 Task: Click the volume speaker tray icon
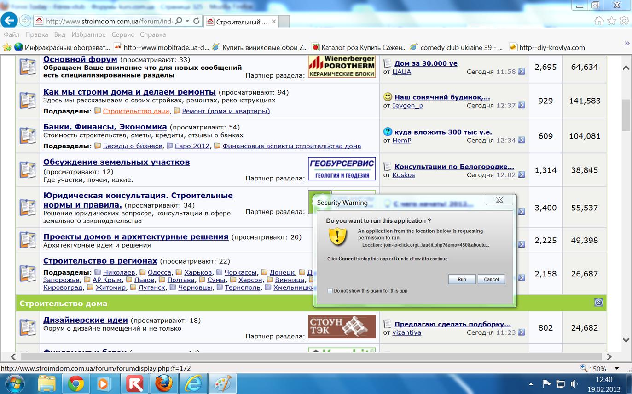tap(574, 384)
